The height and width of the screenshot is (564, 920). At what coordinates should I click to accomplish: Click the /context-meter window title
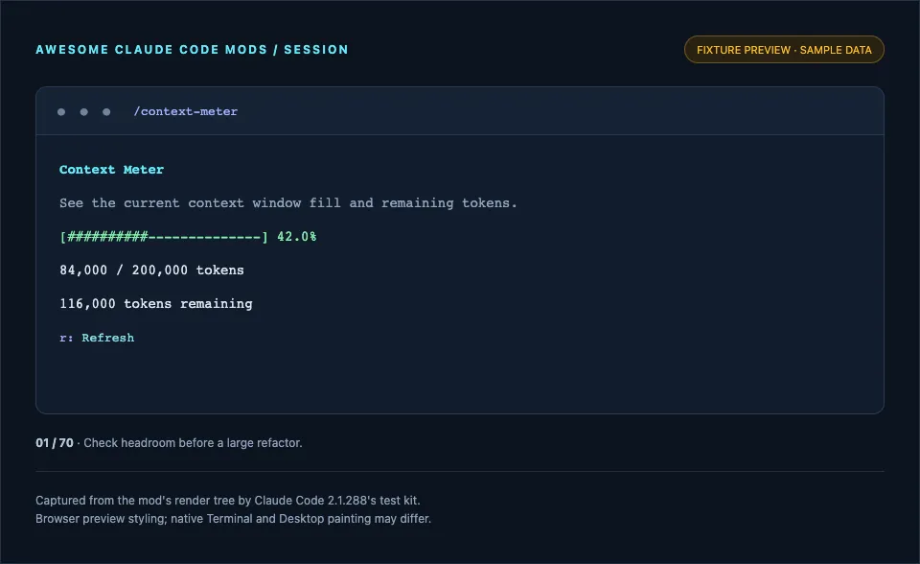pos(185,111)
